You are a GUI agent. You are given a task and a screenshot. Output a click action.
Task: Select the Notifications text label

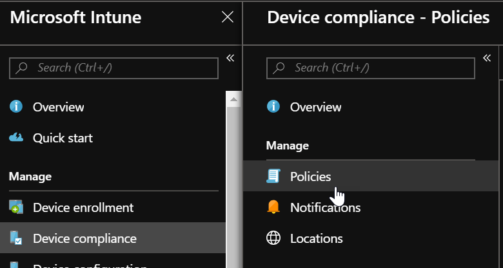pos(325,207)
